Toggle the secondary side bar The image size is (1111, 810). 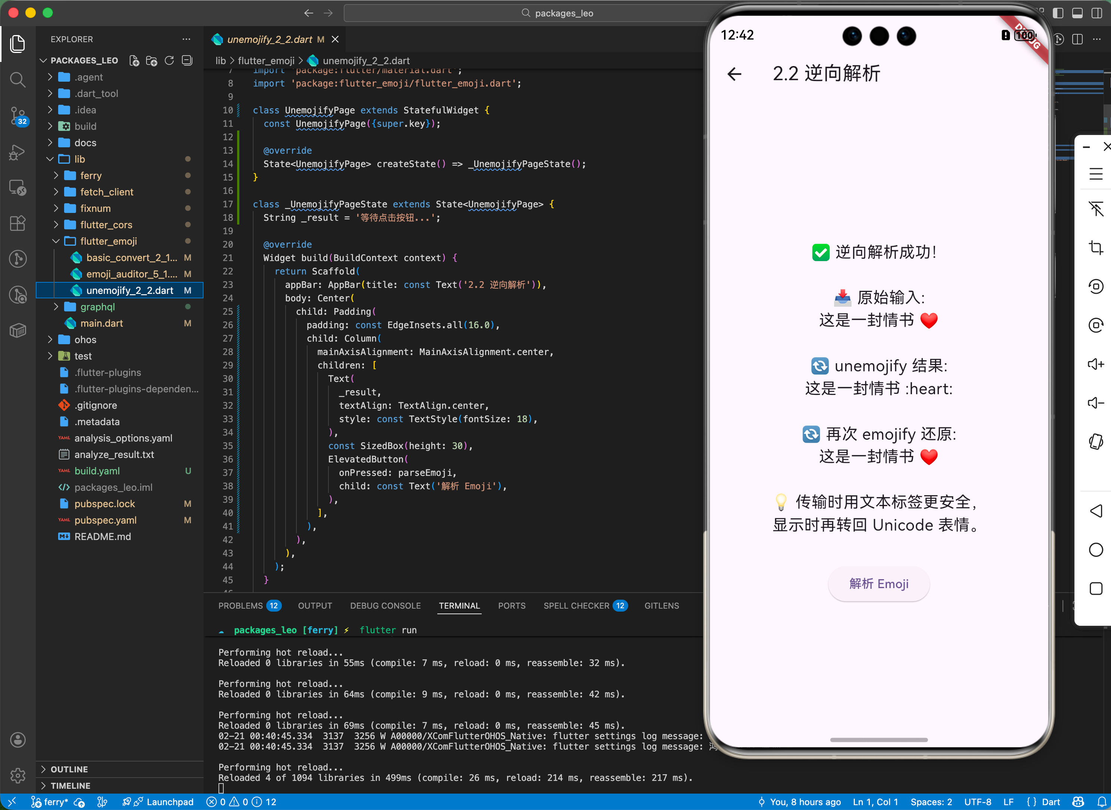pyautogui.click(x=1096, y=13)
